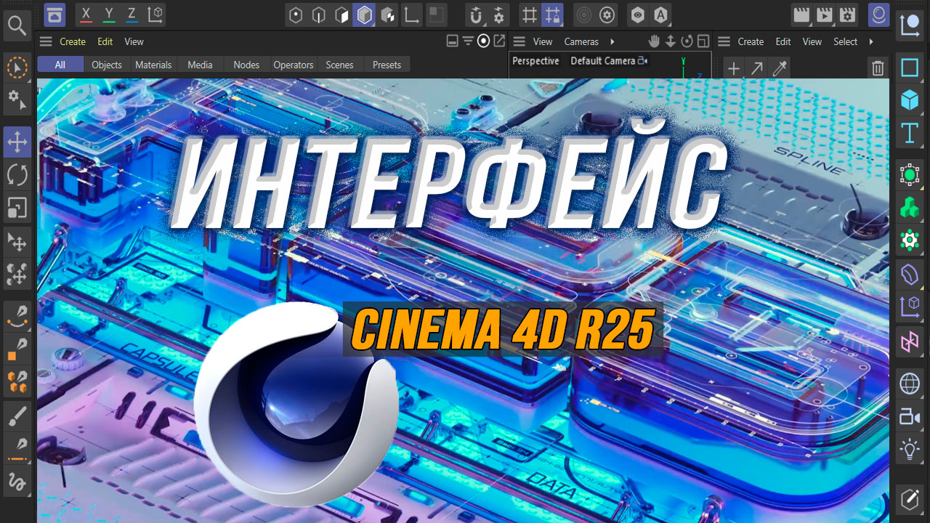This screenshot has height=523, width=930.
Task: Switch to the Objects tab
Action: (107, 65)
